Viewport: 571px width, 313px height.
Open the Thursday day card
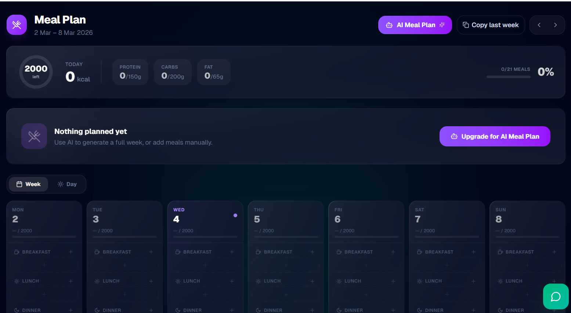click(x=286, y=219)
